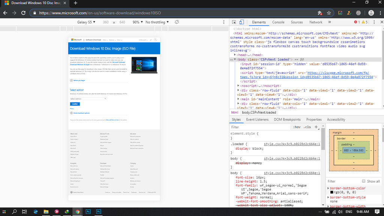Bookmark this page with the star icon
The height and width of the screenshot is (216, 384).
pos(328,13)
